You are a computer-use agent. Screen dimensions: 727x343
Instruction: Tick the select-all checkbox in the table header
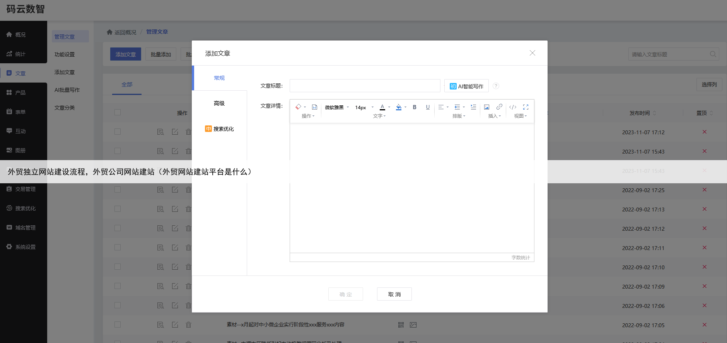(x=118, y=112)
